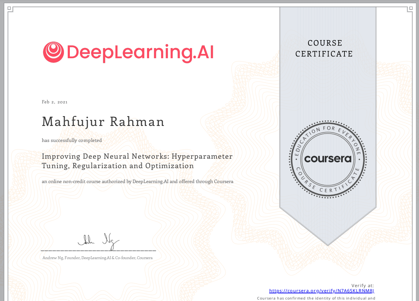Click the name Mahfujur Rahman
Image resolution: width=419 pixels, height=301 pixels.
coord(103,122)
